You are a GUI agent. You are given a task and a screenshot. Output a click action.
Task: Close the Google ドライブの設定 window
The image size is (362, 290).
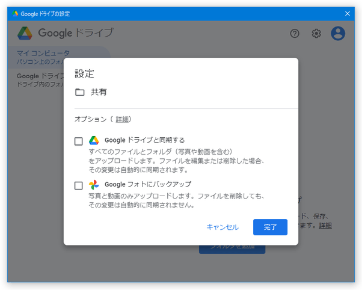pos(348,14)
